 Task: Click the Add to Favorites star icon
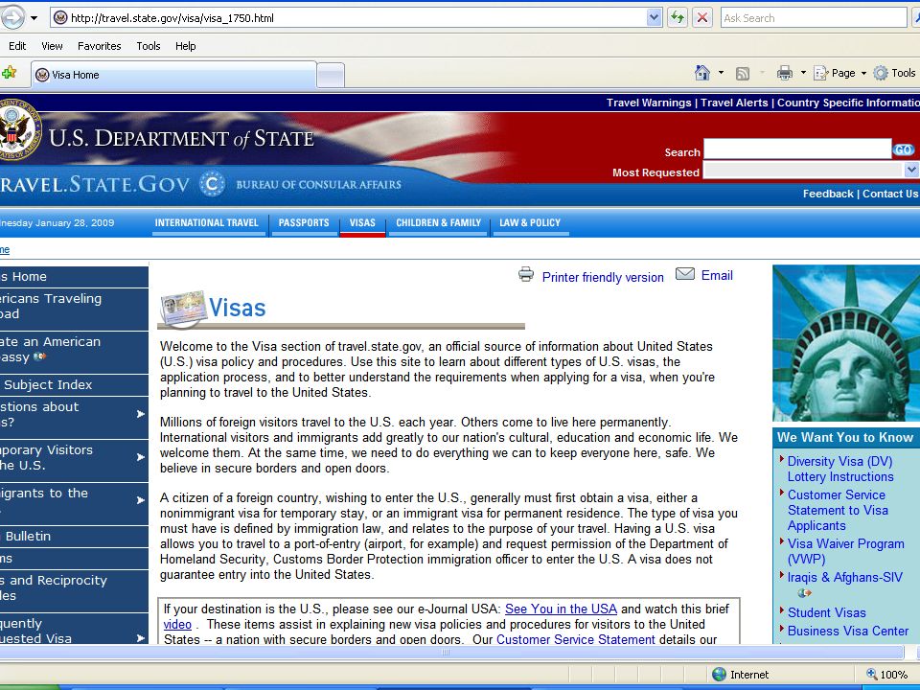click(9, 74)
